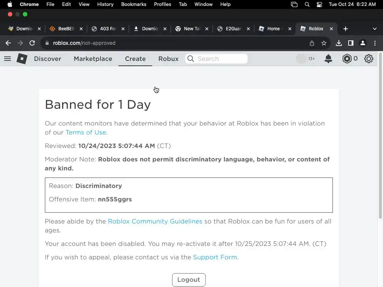Open macOS Control Center icon
Image resolution: width=383 pixels, height=287 pixels.
tap(319, 4)
